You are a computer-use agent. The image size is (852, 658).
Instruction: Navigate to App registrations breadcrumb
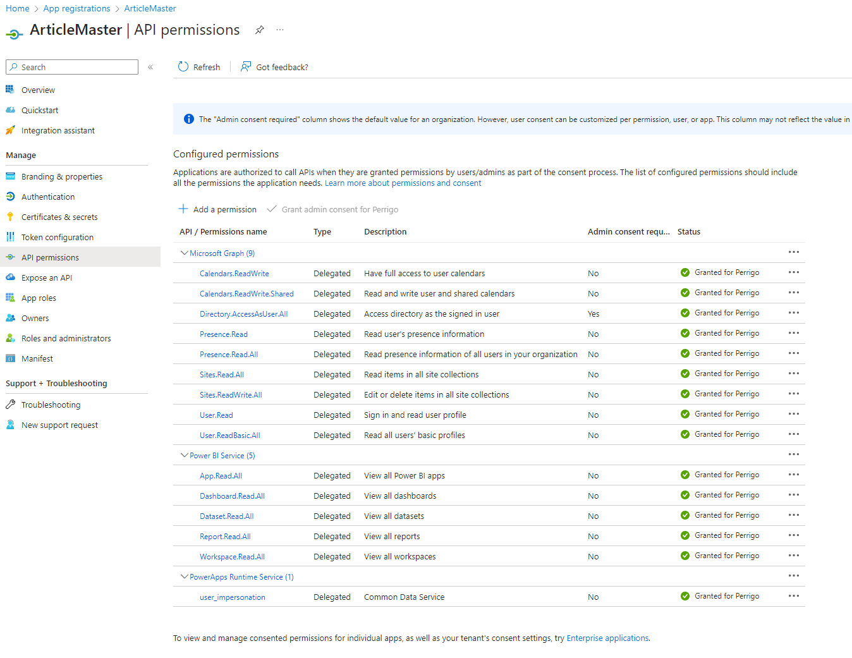(x=76, y=8)
